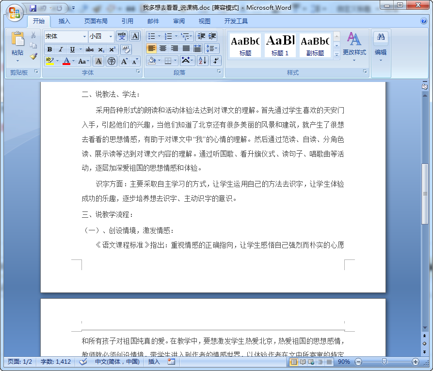The height and width of the screenshot is (371, 433).
Task: Click the Paste clipboard icon
Action: tap(17, 38)
